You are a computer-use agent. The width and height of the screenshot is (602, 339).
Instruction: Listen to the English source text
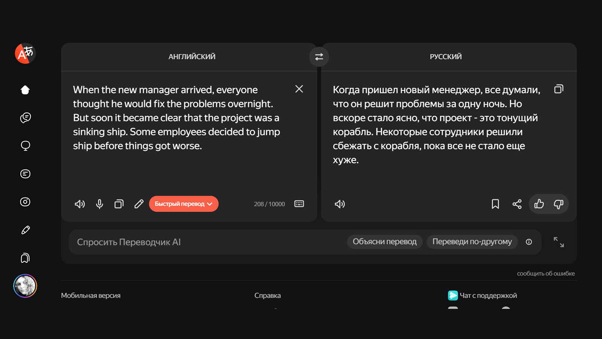pyautogui.click(x=80, y=204)
